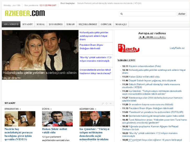Open the GƏNCLIK menu tab
Image resolution: width=190 pixels, height=142 pixels.
106,24
